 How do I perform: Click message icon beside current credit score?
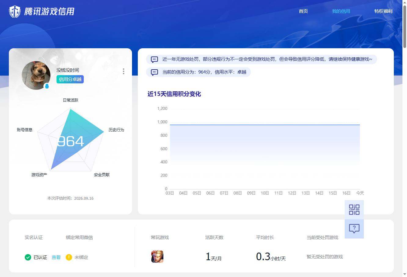click(x=154, y=72)
